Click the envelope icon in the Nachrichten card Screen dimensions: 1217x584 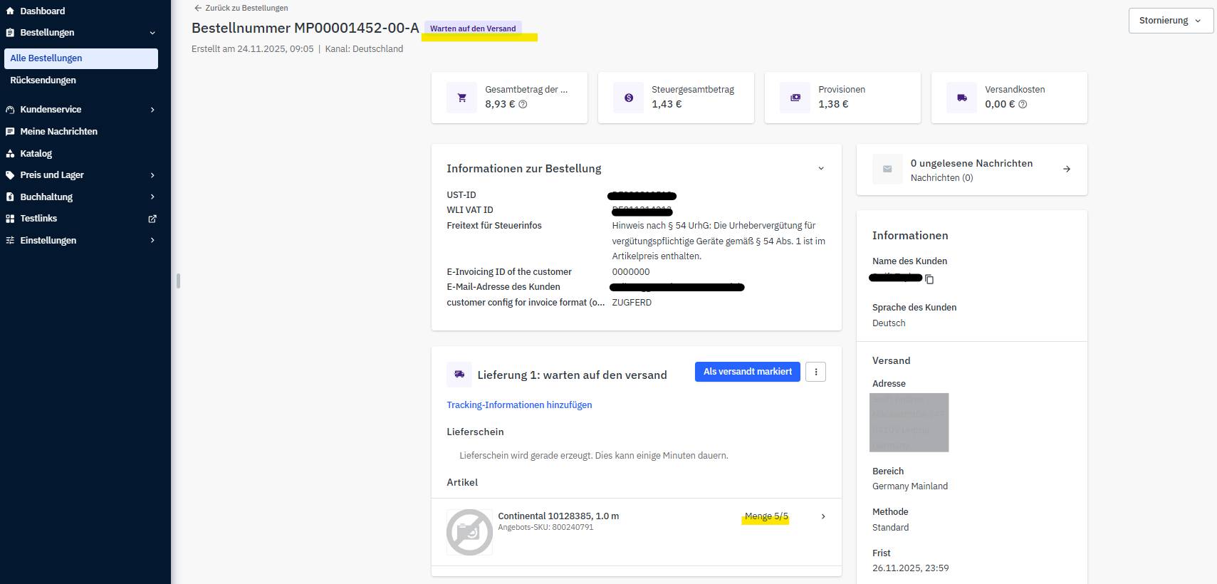tap(887, 170)
